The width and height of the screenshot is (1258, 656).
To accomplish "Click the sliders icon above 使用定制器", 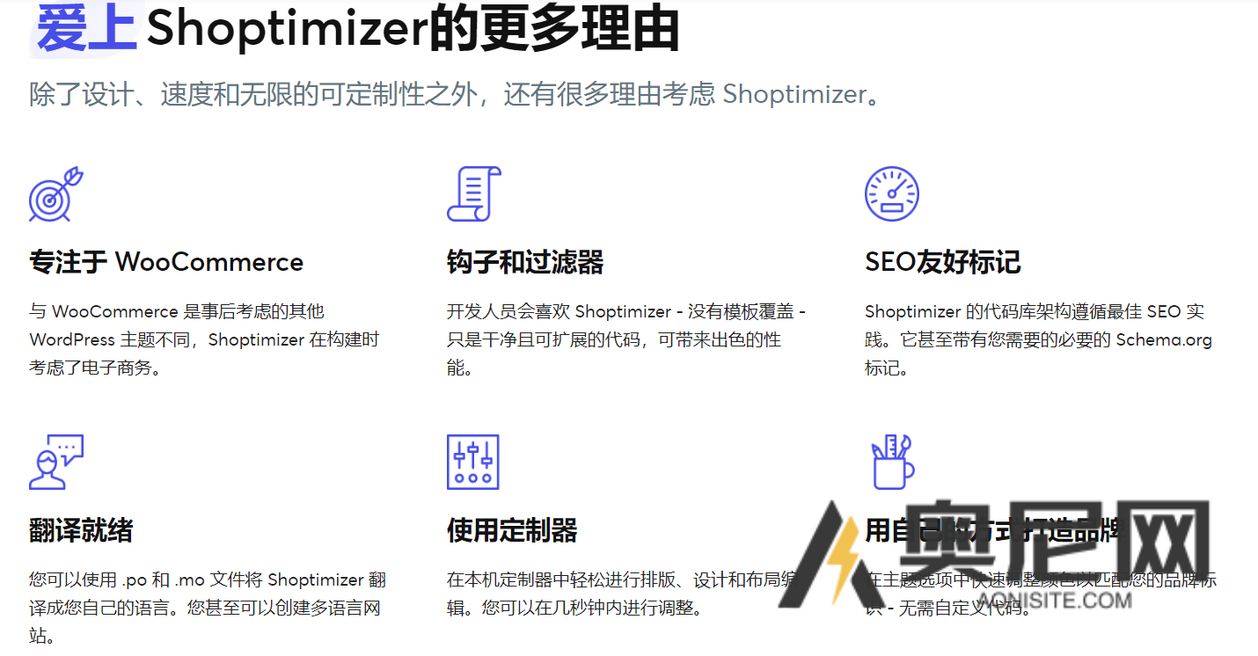I will [473, 462].
